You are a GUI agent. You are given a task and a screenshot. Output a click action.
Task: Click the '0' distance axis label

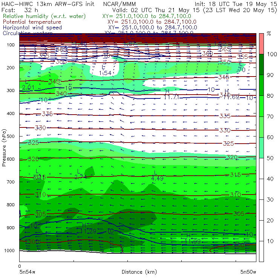[x=20, y=266]
